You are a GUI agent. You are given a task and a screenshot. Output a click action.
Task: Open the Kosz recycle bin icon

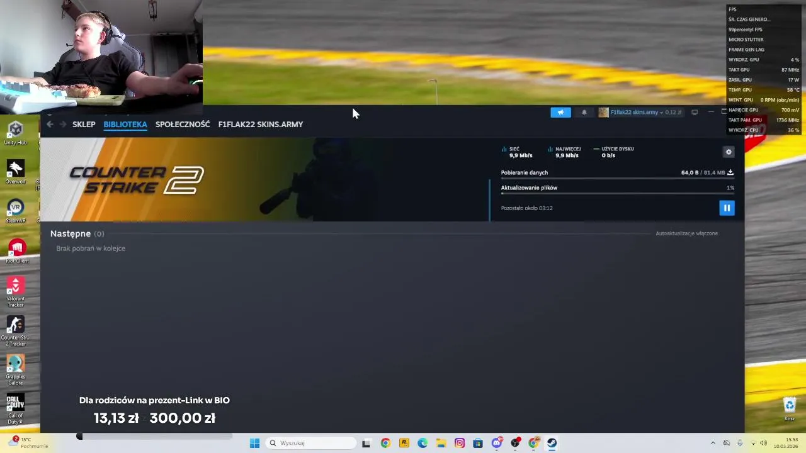point(790,408)
